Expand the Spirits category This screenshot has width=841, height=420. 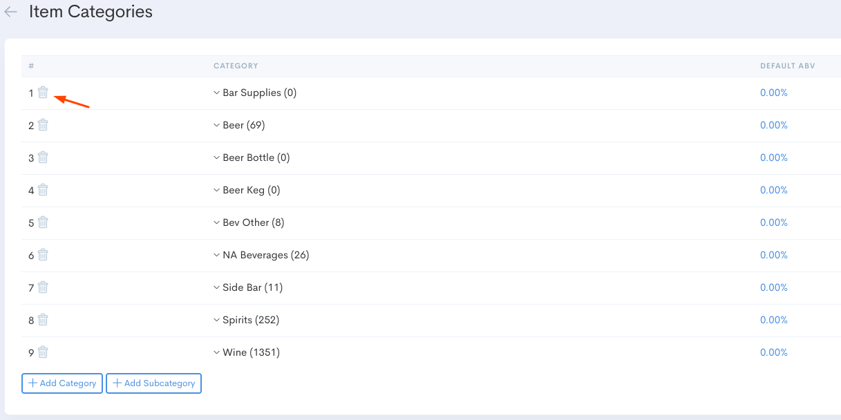[x=216, y=319]
